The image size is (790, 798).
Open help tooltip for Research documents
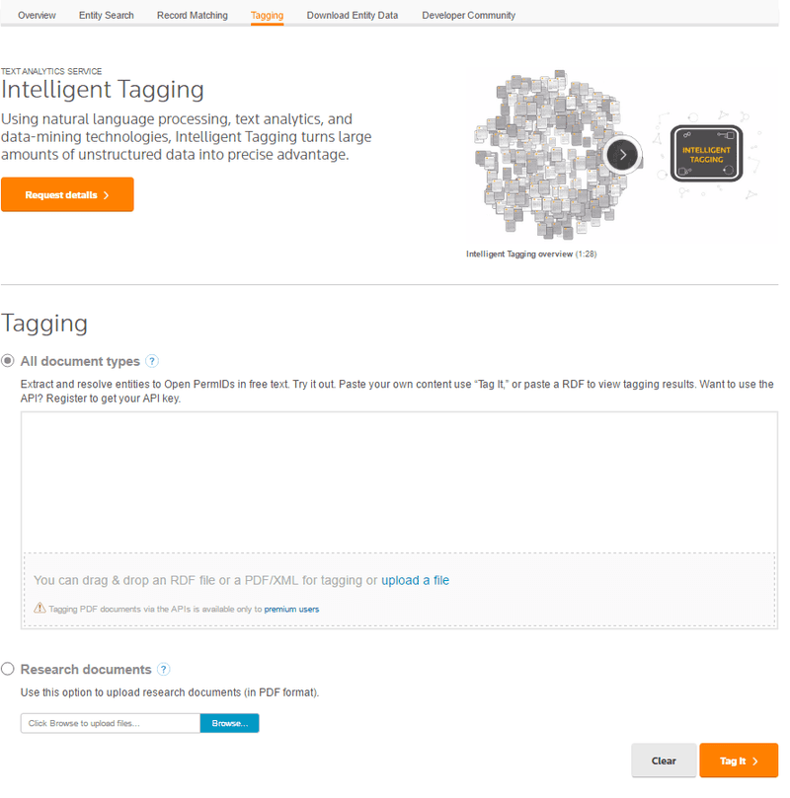pos(164,669)
